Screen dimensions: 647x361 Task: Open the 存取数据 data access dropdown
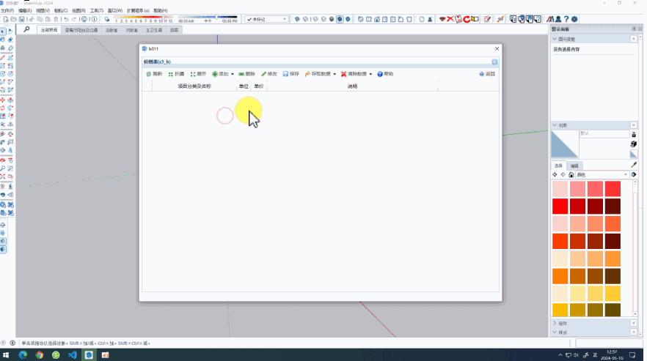click(x=320, y=74)
